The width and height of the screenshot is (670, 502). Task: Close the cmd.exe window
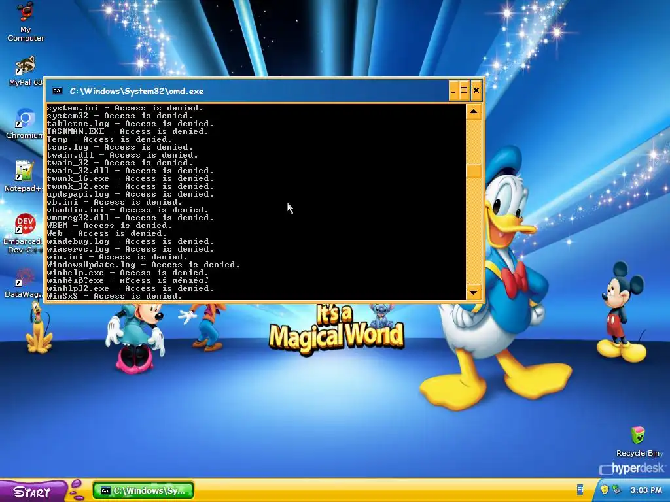(476, 90)
